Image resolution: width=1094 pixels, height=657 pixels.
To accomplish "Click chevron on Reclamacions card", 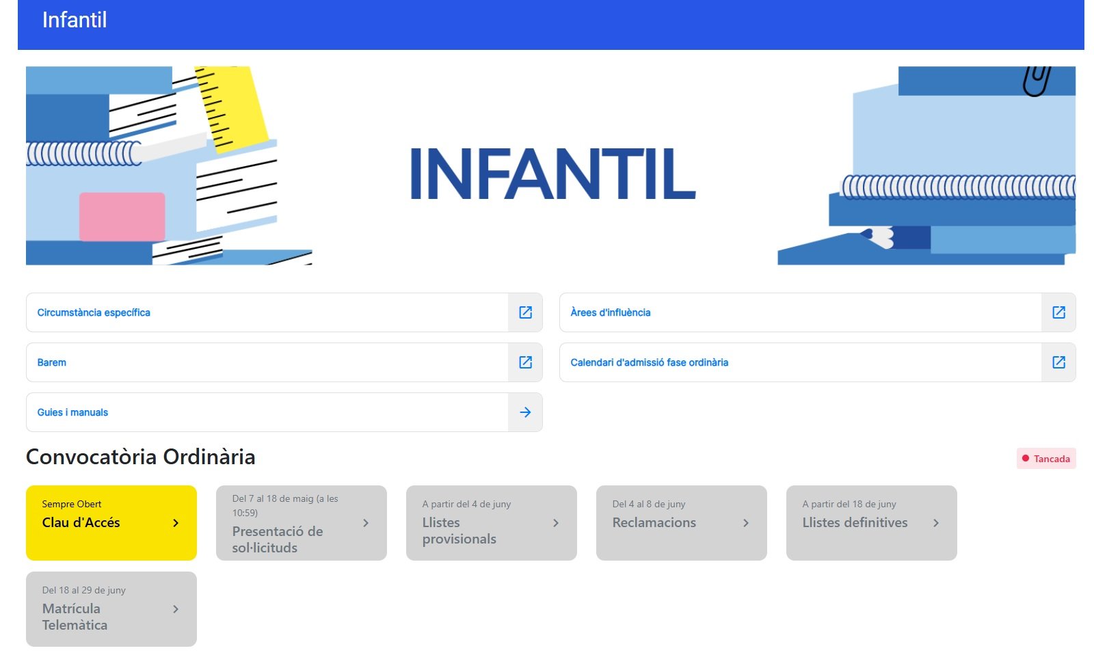I will pos(746,523).
